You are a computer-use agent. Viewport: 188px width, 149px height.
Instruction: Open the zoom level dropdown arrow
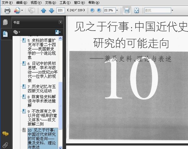click(x=117, y=10)
